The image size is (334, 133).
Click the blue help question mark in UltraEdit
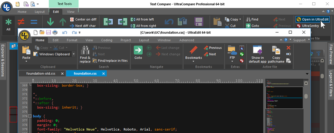point(286,40)
